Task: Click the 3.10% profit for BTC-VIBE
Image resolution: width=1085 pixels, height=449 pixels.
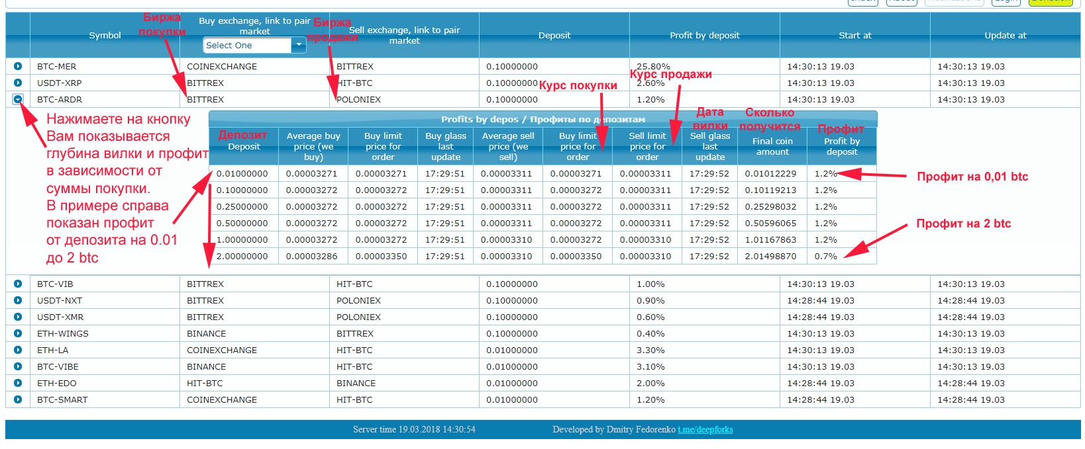Action: [x=650, y=366]
